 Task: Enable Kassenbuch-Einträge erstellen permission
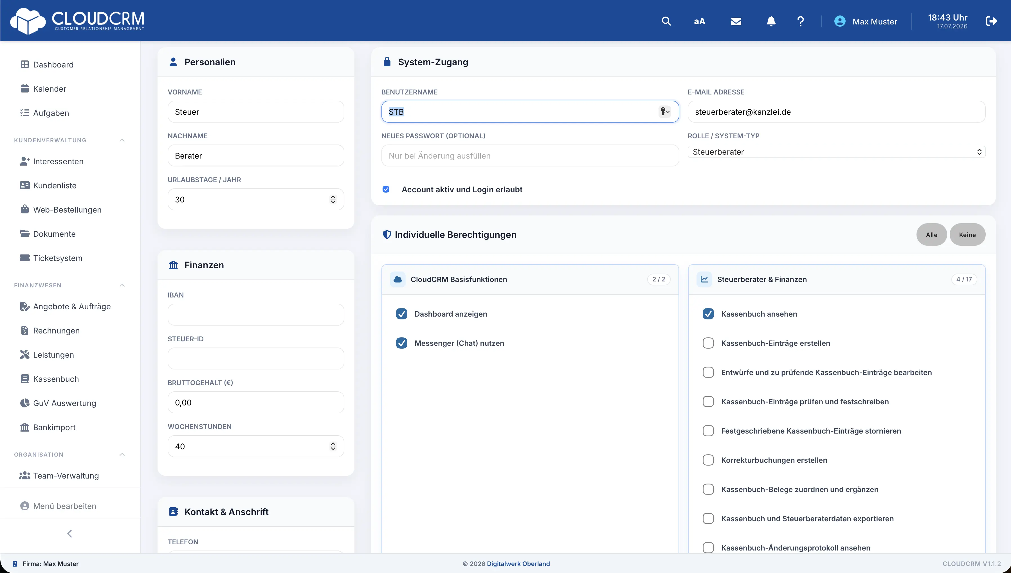[x=708, y=343]
